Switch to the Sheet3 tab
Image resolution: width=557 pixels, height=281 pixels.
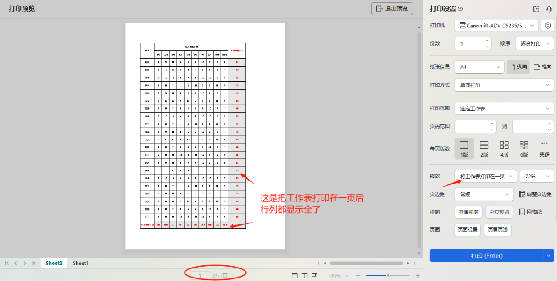pyautogui.click(x=54, y=263)
